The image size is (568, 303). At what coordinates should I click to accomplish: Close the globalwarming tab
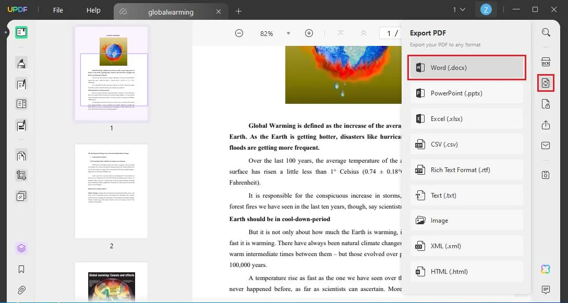[x=219, y=11]
